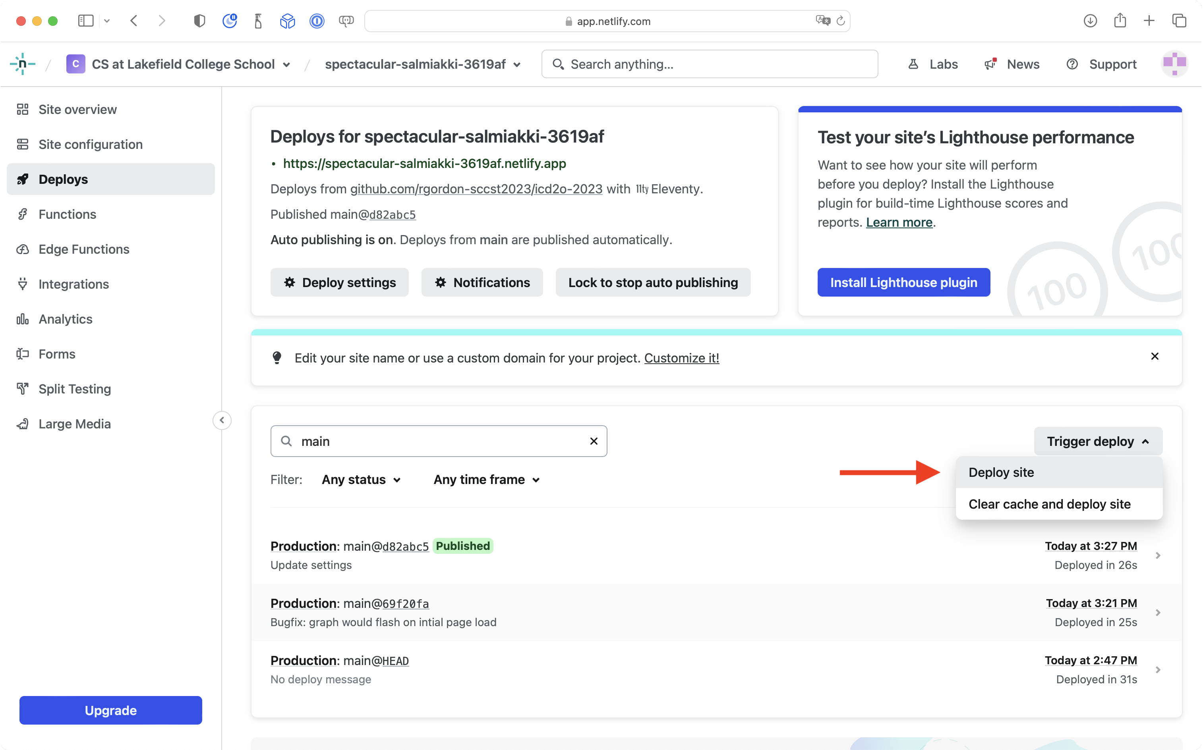Click the privacy shield icon in toolbar
Image resolution: width=1203 pixels, height=750 pixels.
pyautogui.click(x=199, y=21)
